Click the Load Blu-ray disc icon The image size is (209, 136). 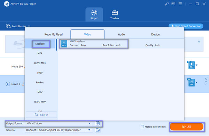(x=8, y=26)
